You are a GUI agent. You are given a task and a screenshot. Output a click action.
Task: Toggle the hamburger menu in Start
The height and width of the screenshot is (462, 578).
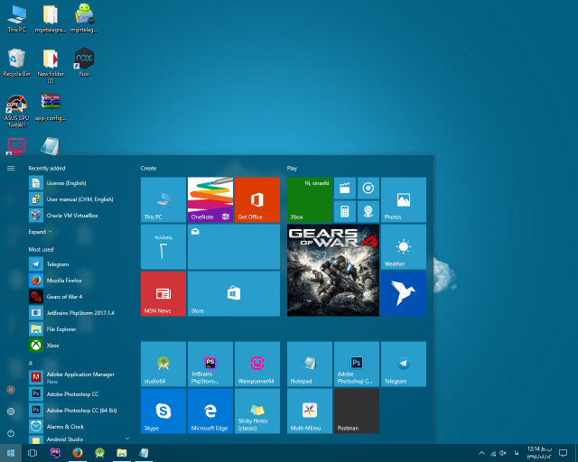[11, 168]
